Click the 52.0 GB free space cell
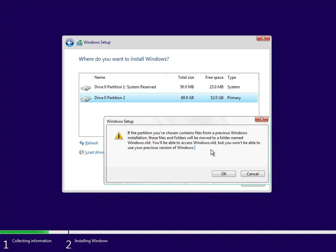The image size is (336, 252). coord(217,98)
